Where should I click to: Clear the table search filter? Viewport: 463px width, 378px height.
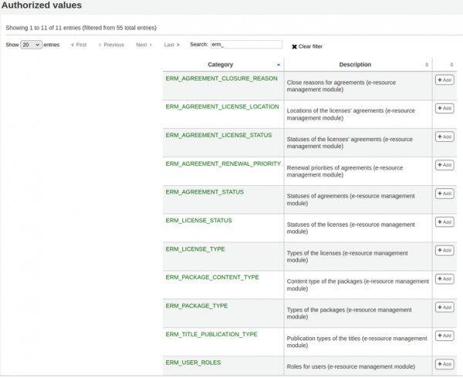[307, 46]
